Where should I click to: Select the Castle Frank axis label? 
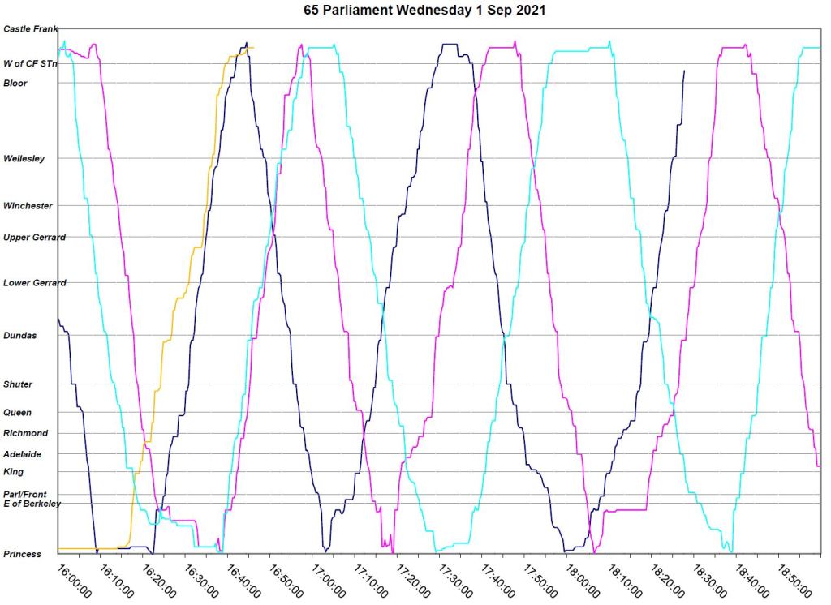click(31, 29)
